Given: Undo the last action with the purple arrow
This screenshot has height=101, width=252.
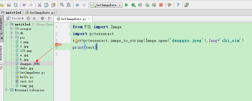Looking at the screenshot, I should [24, 5].
